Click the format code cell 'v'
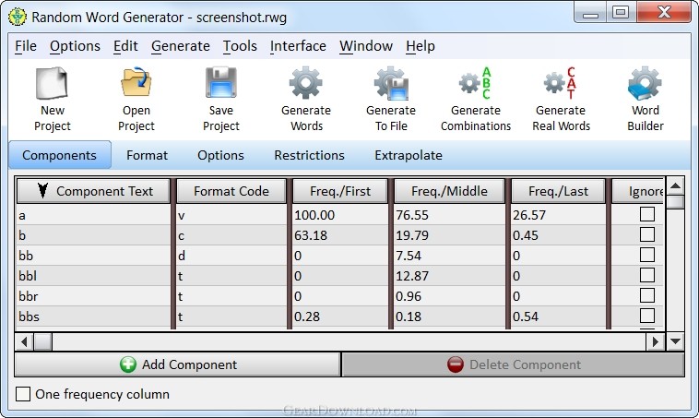 (231, 215)
